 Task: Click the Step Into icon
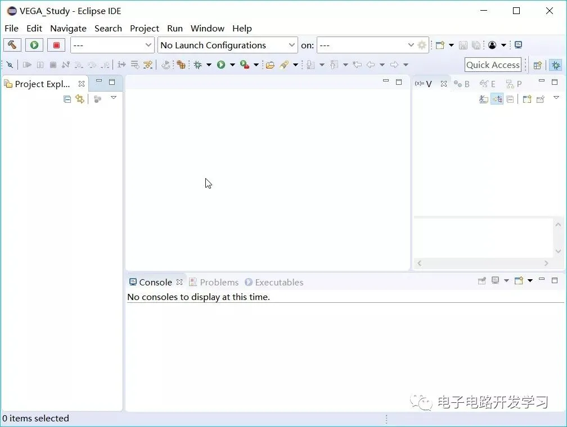click(x=79, y=65)
